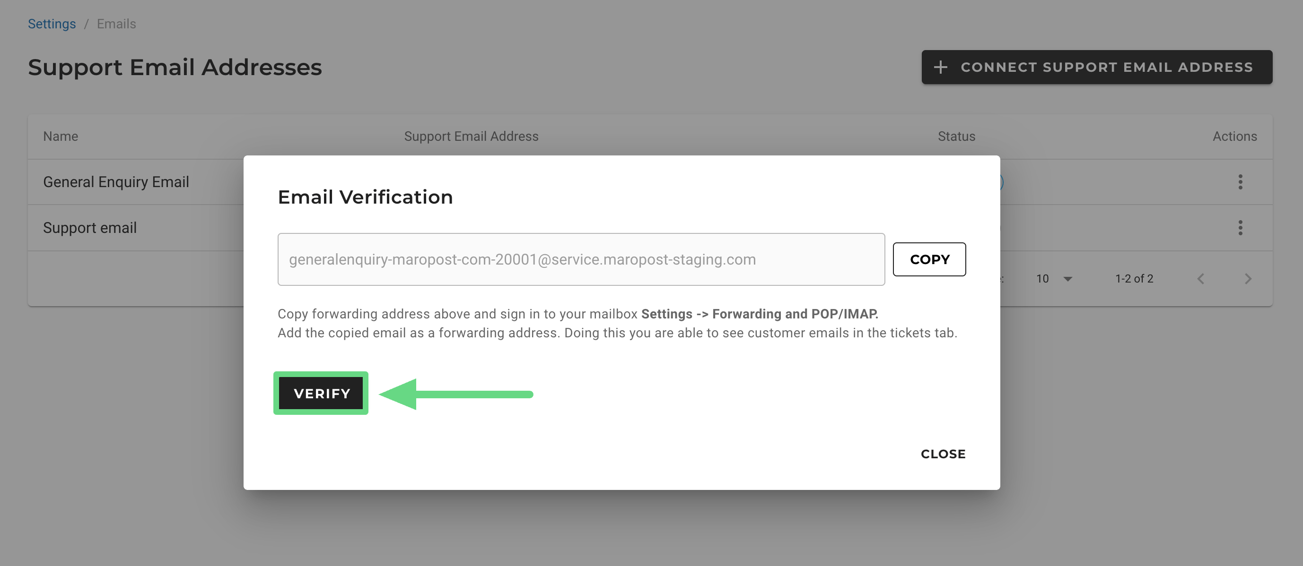Click into the forwarding address field
The width and height of the screenshot is (1303, 566).
[581, 259]
